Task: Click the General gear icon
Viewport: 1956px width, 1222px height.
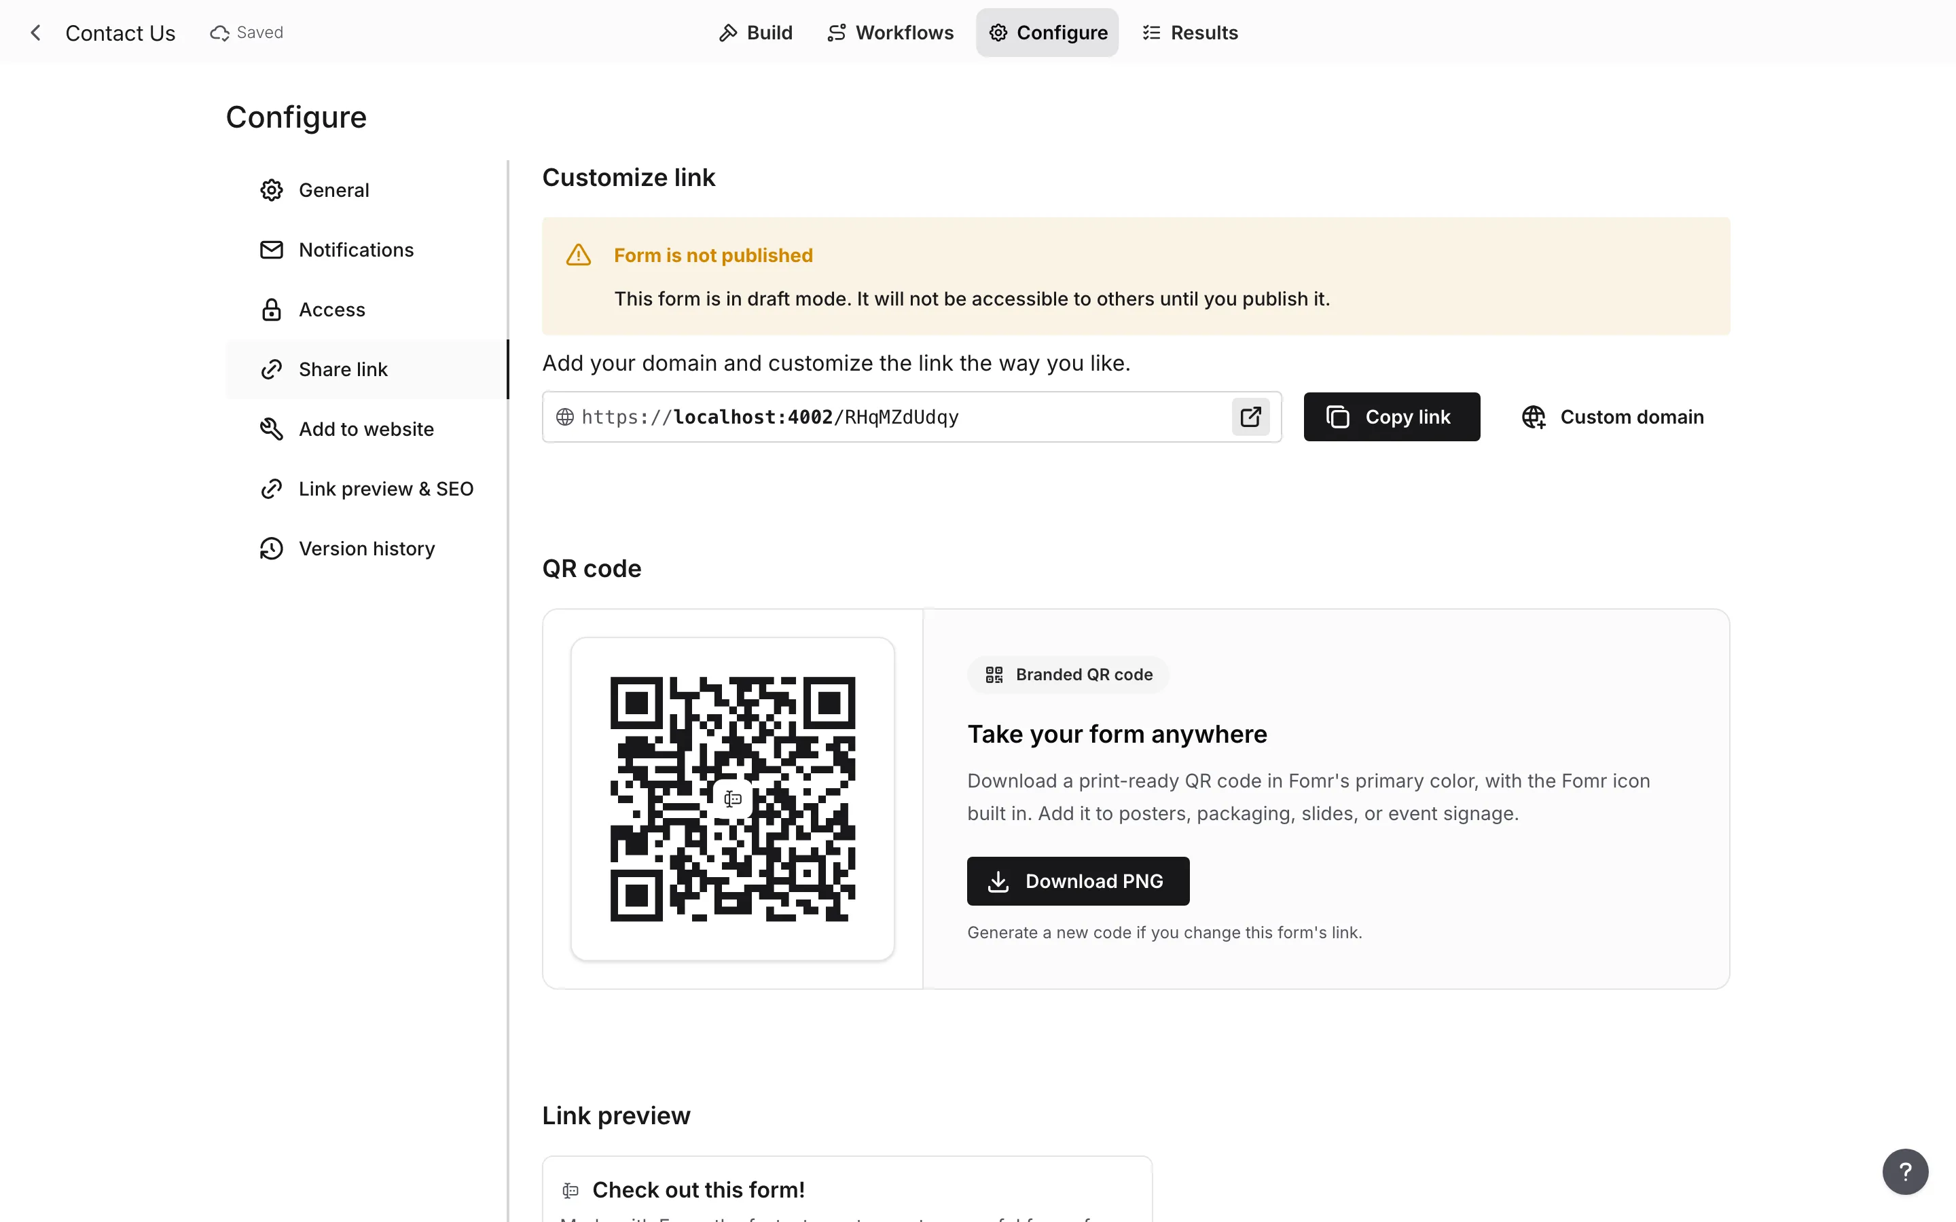Action: point(272,190)
